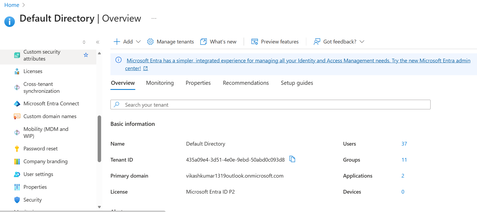Switch to the Monitoring tab

coord(160,83)
